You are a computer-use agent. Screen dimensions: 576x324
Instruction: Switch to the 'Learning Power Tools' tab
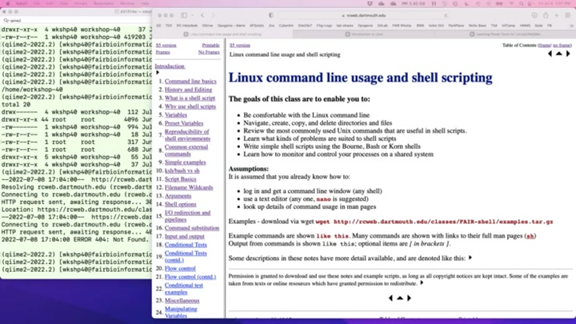(x=496, y=34)
